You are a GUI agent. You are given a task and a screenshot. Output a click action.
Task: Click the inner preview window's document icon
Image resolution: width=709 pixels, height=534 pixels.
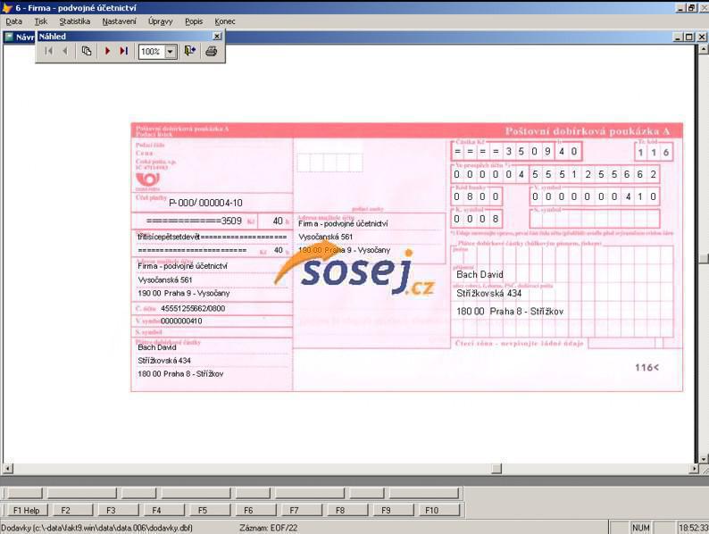pyautogui.click(x=9, y=38)
